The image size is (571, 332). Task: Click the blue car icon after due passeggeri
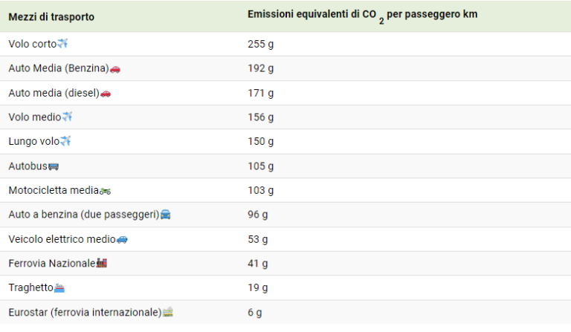tap(165, 215)
